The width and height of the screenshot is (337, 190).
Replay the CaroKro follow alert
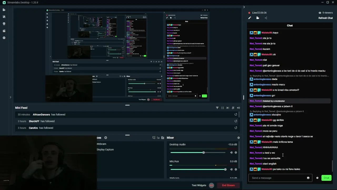click(x=236, y=128)
